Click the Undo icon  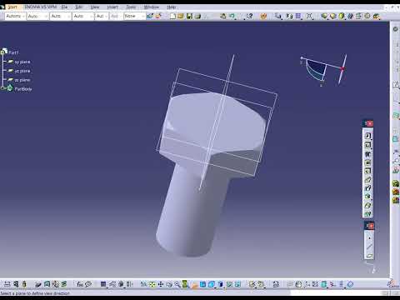pyautogui.click(x=232, y=16)
